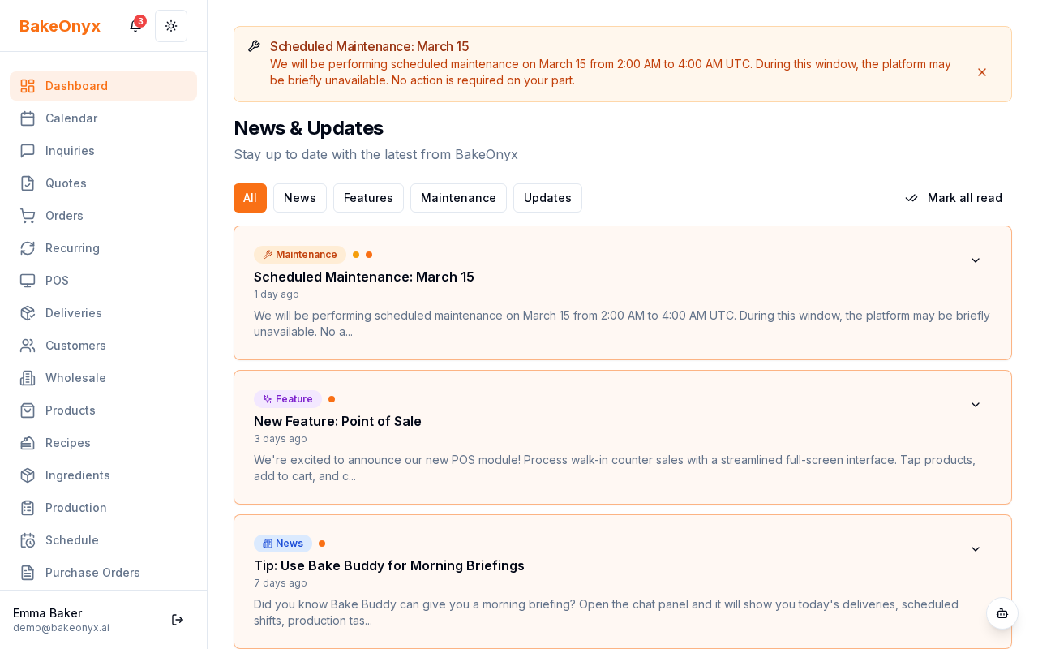Select the POS monitor icon in sidebar

point(28,281)
